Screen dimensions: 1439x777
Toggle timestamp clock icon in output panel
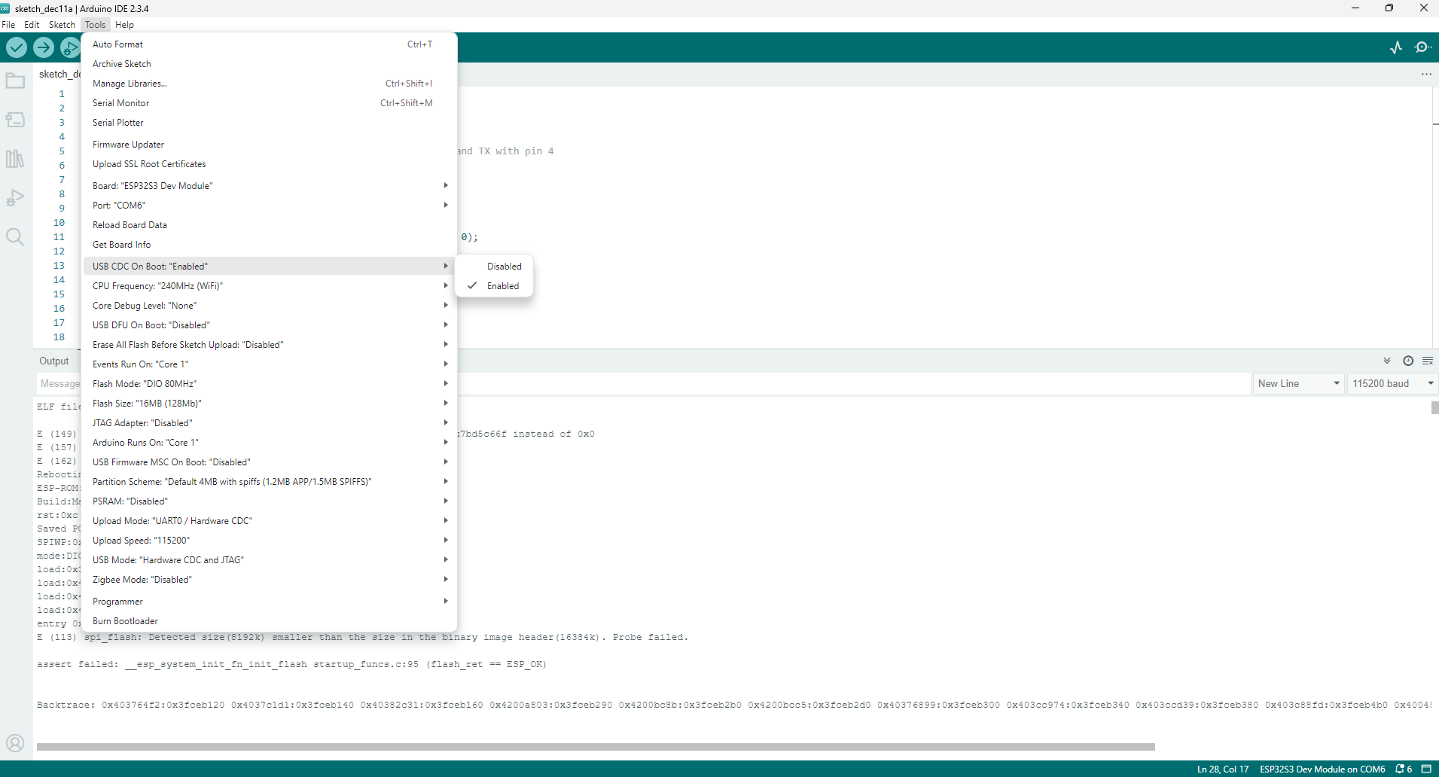click(1407, 361)
